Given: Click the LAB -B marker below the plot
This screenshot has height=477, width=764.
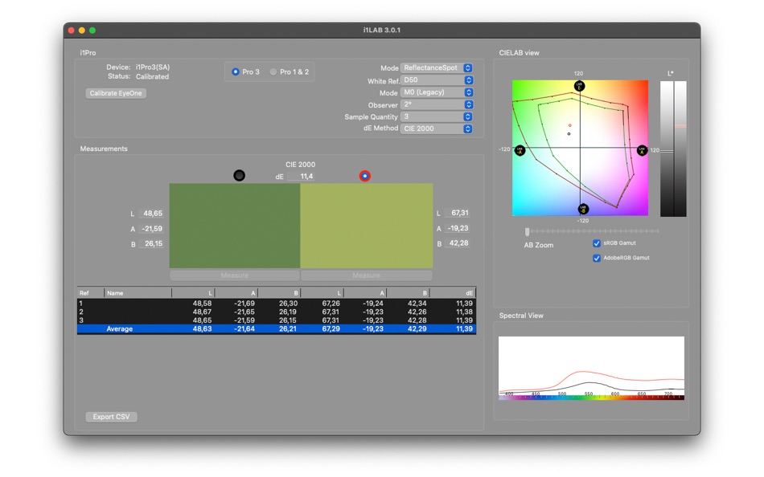Looking at the screenshot, I should 583,210.
